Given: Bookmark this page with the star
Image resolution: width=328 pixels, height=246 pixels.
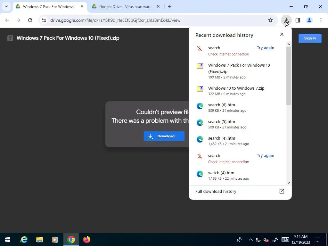Looking at the screenshot, I should tap(270, 20).
